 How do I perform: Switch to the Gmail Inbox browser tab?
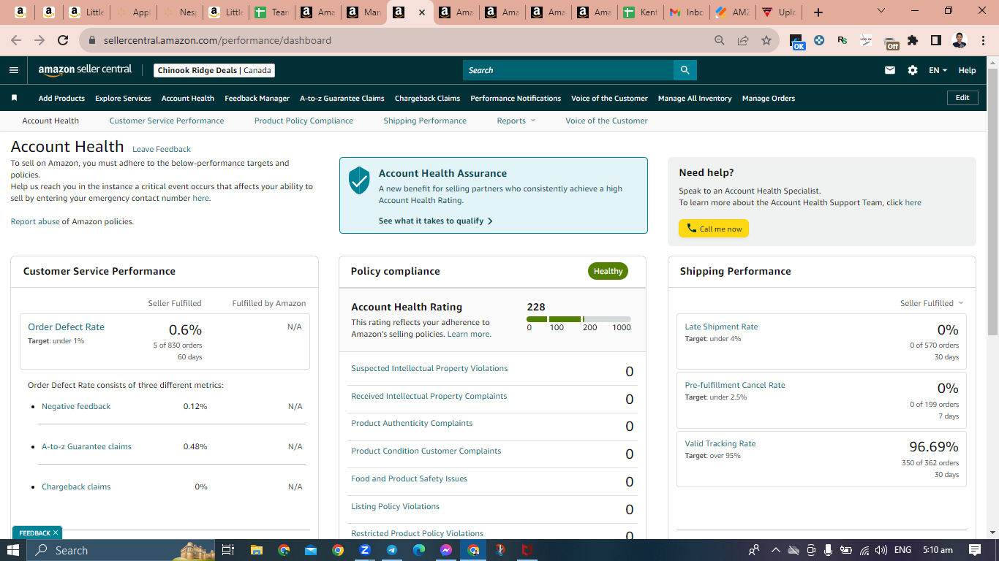(x=687, y=12)
